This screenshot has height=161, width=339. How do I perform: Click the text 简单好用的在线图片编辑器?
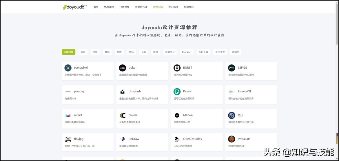click(133, 75)
